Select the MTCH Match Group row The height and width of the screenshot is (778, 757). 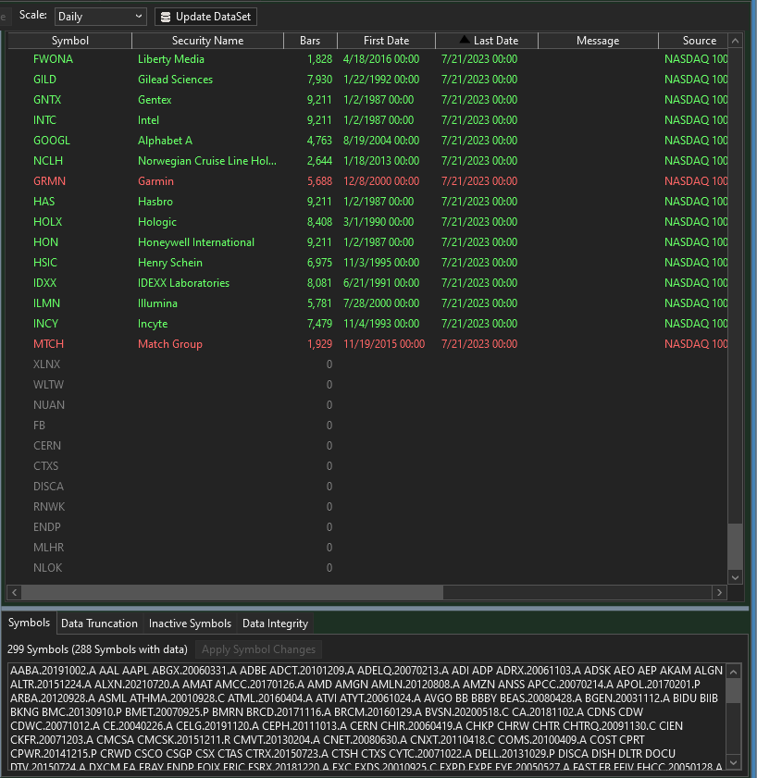click(x=185, y=344)
